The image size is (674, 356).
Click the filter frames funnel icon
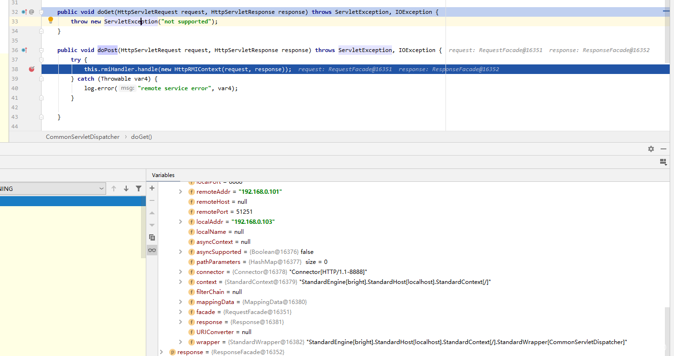pyautogui.click(x=139, y=188)
